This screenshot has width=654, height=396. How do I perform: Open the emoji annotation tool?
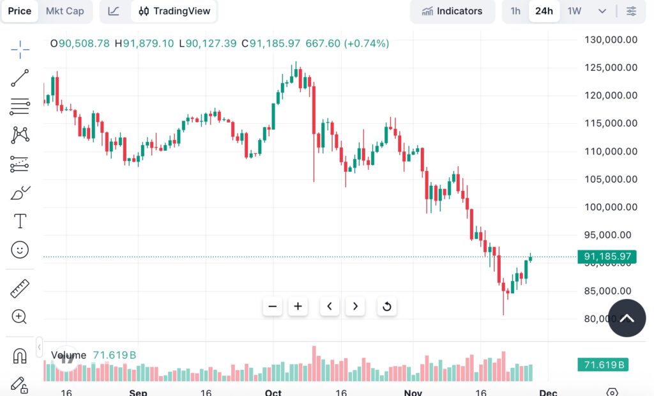tap(19, 250)
